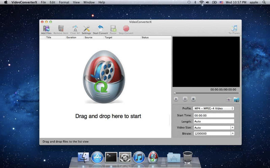This screenshot has height=168, width=270.
Task: Click the Wi-Fi status icon
Action: pyautogui.click(x=201, y=2)
